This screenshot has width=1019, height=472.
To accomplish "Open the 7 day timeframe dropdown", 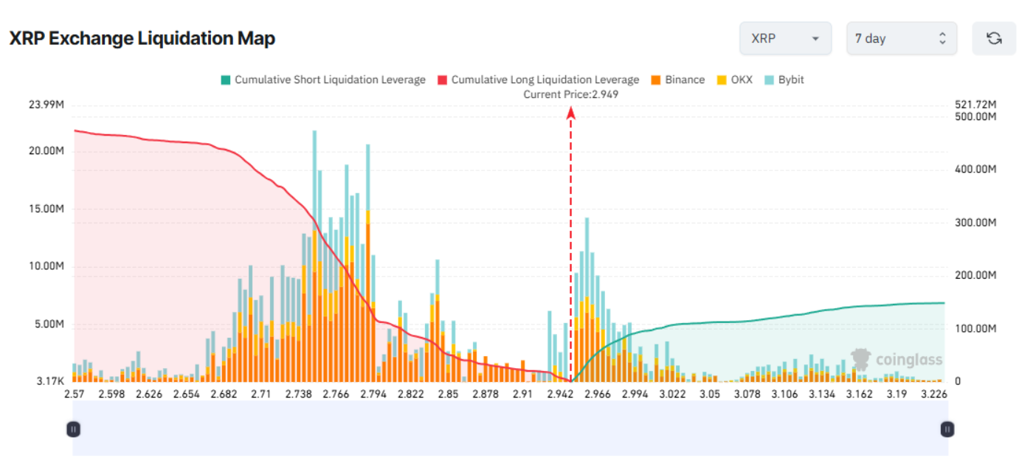I will pos(901,38).
